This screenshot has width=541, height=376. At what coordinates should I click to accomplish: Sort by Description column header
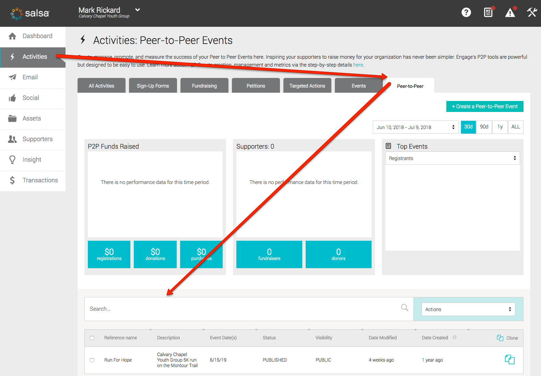(168, 338)
